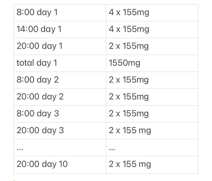Select the dosage cell for 8:00 day 1
Image resolution: width=212 pixels, height=181 pixels.
coord(129,13)
